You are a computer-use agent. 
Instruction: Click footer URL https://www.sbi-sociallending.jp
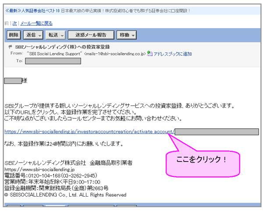coord(39,169)
